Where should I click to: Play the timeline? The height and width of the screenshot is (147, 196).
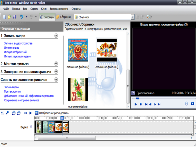pyautogui.click(x=31, y=113)
